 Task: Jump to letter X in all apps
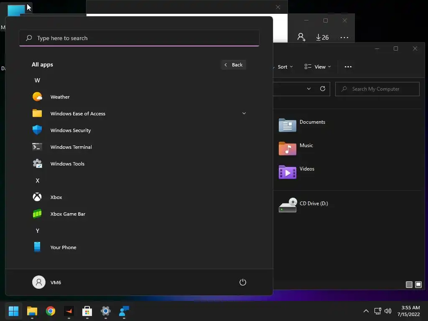click(37, 181)
